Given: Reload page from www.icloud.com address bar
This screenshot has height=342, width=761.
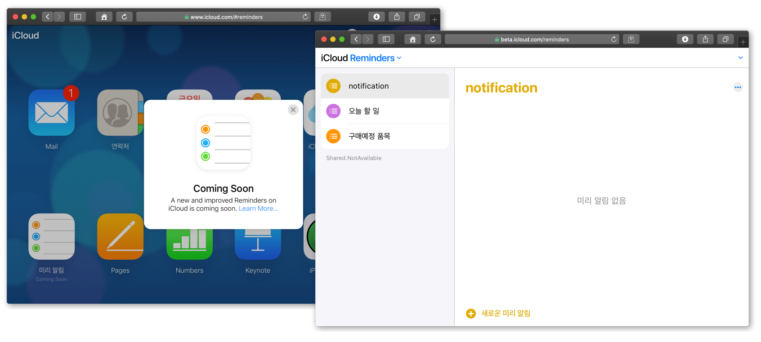Looking at the screenshot, I should pyautogui.click(x=305, y=17).
